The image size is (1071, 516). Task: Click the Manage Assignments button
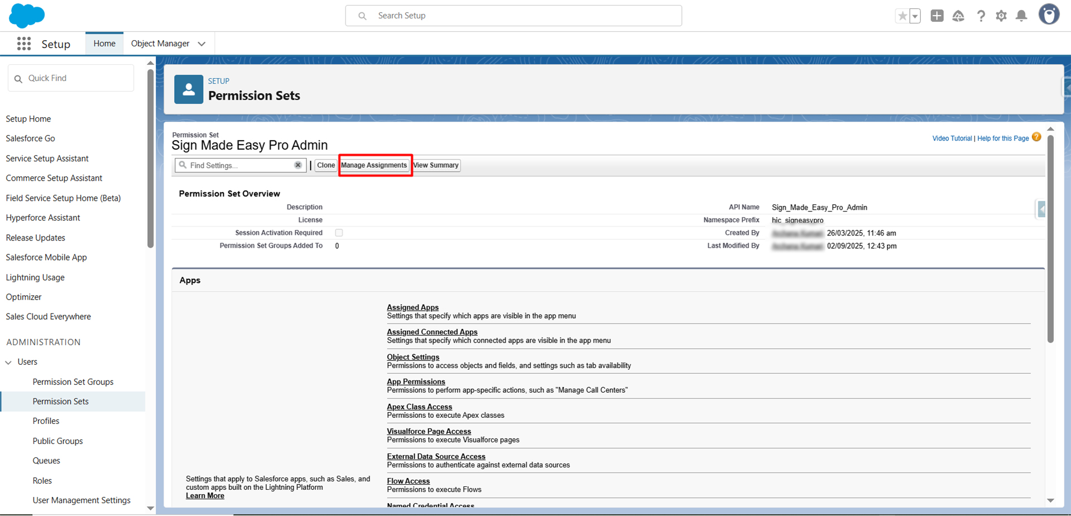[x=374, y=165]
